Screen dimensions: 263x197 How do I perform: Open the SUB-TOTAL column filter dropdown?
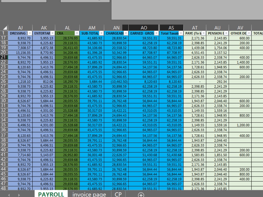point(102,33)
